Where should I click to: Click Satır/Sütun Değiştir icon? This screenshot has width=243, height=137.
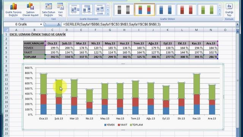49,6
